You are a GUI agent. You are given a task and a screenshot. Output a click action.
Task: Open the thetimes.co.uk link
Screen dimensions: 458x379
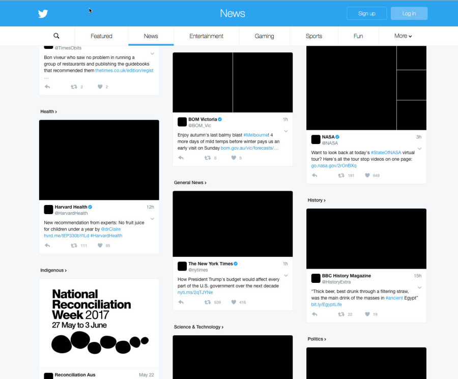click(x=125, y=70)
